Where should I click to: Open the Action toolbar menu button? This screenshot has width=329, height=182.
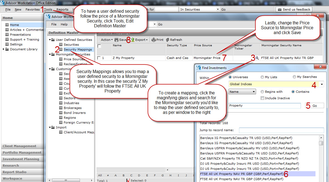tap(107, 40)
